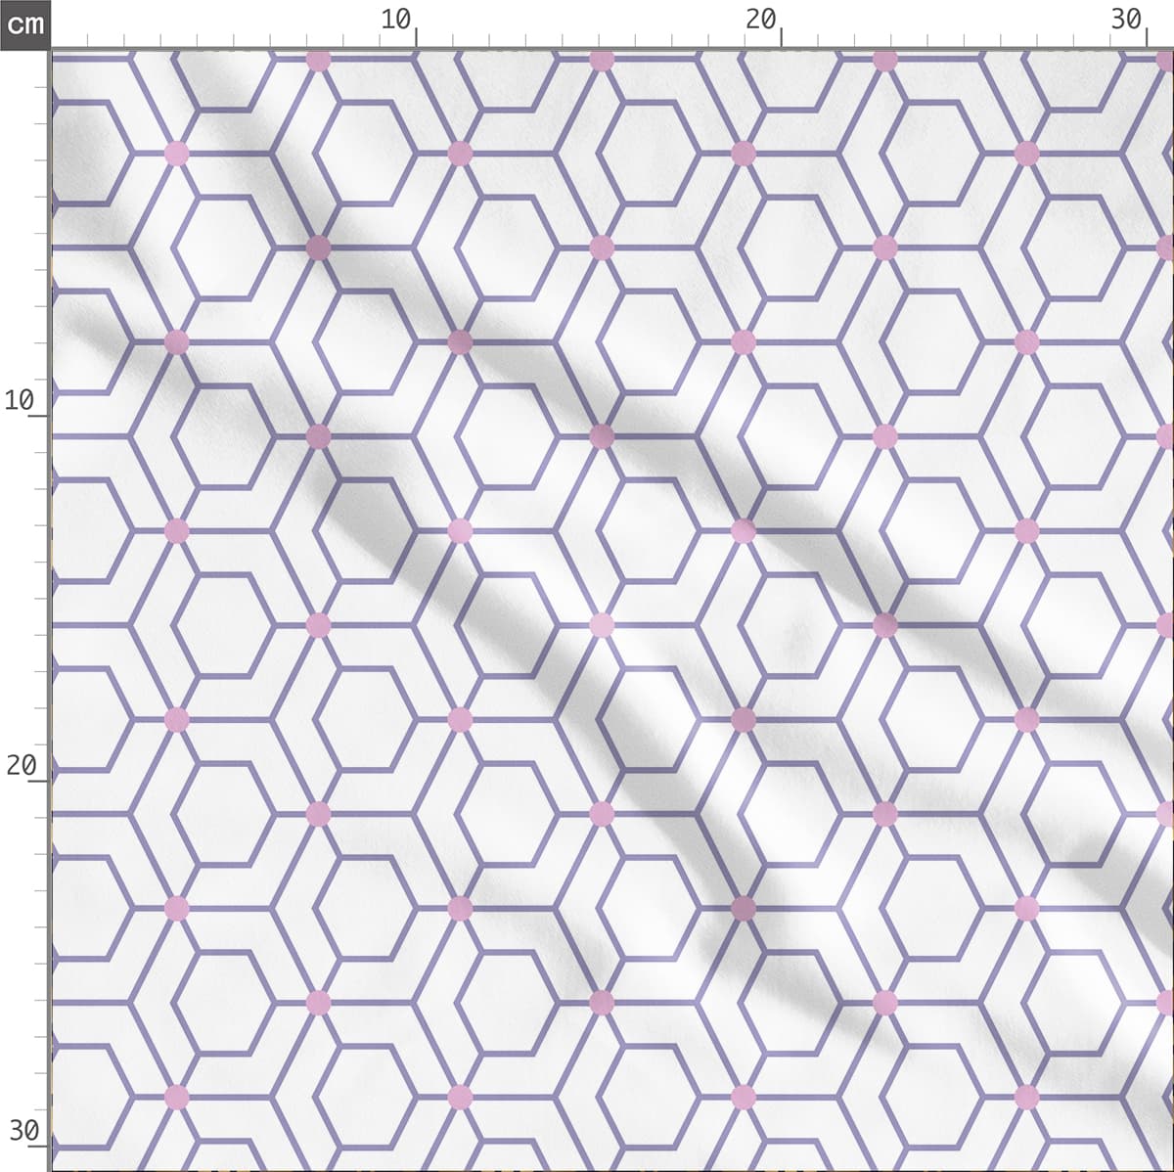This screenshot has width=1174, height=1172.
Task: Click the 20 mark on the left ruler
Action: 20,765
